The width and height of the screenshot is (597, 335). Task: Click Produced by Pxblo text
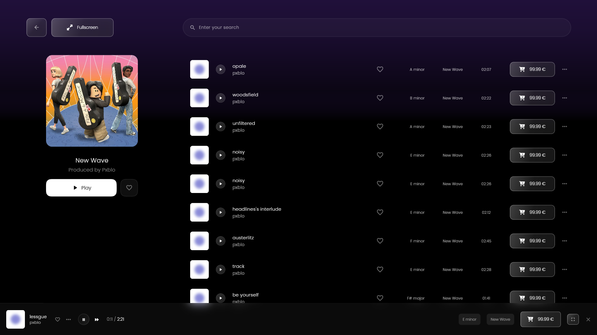coord(92,170)
